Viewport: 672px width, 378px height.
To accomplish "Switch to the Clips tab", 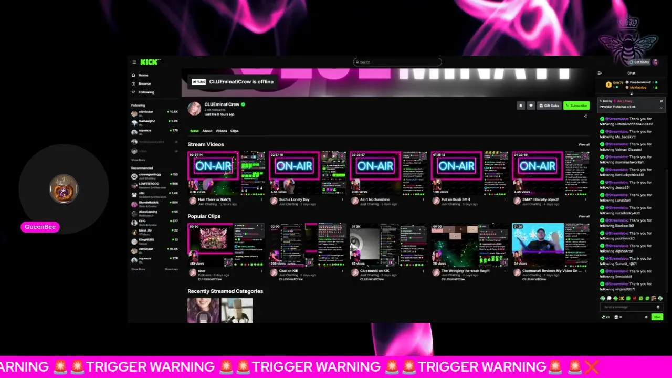I will coord(234,131).
